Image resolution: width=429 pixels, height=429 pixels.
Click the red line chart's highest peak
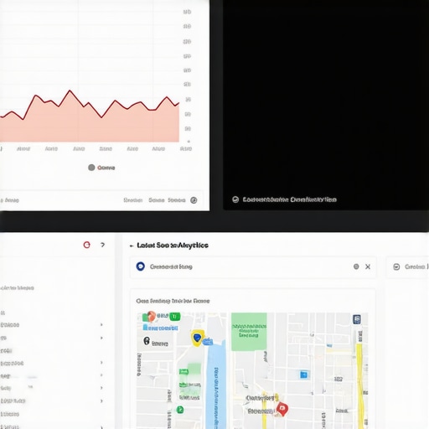[x=70, y=90]
